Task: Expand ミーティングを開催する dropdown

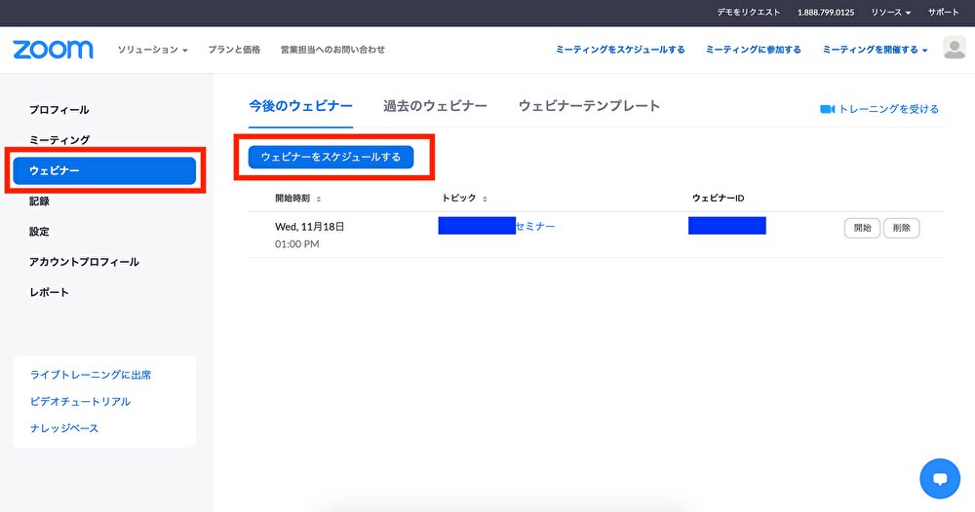Action: [x=875, y=50]
